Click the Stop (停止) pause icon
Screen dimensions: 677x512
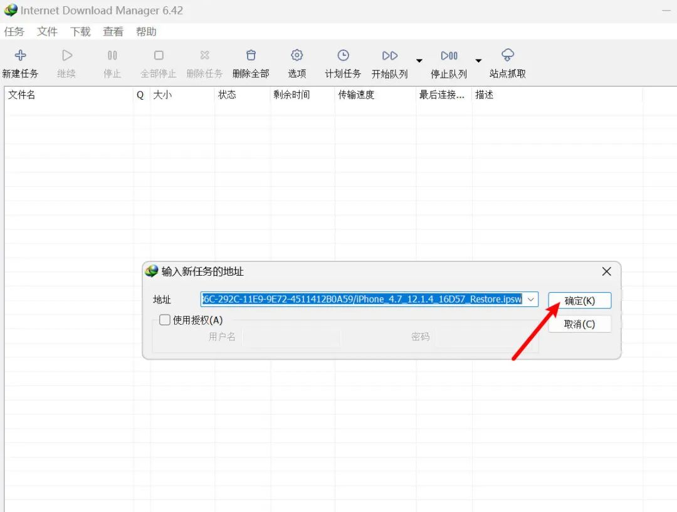pos(112,55)
